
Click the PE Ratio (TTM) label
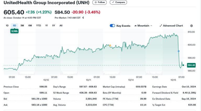point(110,99)
